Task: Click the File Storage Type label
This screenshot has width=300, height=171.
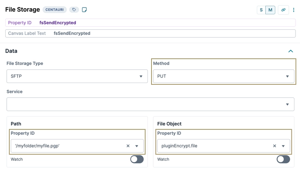Action: 25,64
